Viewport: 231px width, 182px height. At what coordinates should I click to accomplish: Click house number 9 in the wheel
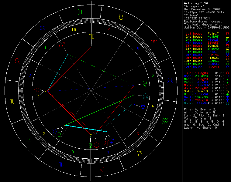click(x=109, y=30)
